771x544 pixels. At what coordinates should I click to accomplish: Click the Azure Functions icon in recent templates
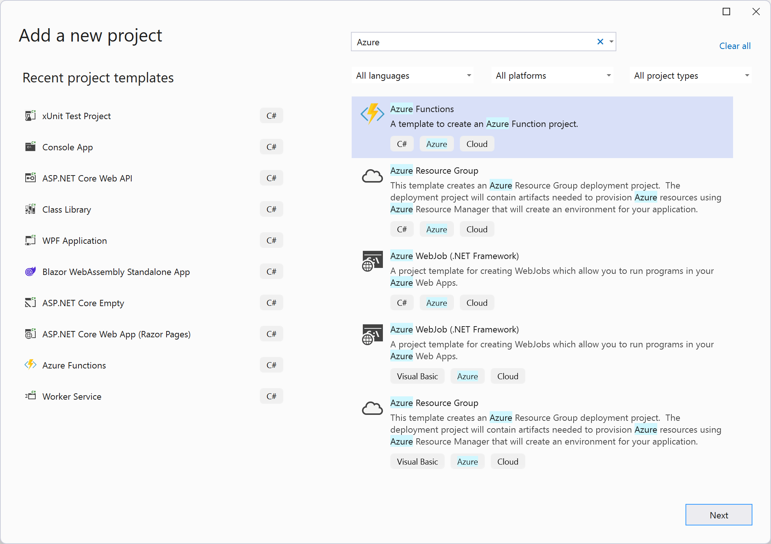coord(30,365)
